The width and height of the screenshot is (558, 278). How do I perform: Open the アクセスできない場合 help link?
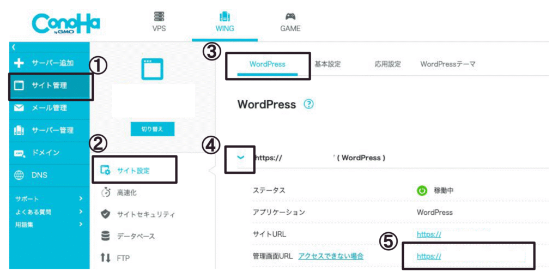[x=331, y=256]
